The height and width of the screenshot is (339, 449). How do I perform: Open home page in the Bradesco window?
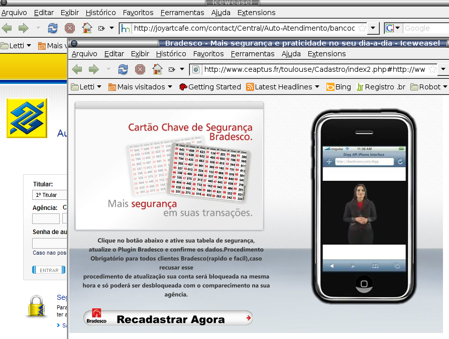(157, 69)
